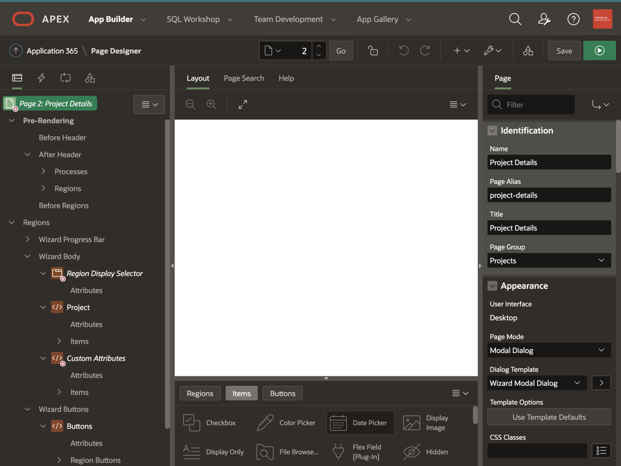Open the administration user icon menu
Screen dimensions: 621x466
pos(544,19)
